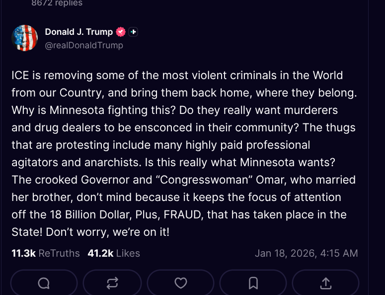
Task: Visit the @realDonaldTrump handle link
Action: pyautogui.click(x=84, y=45)
